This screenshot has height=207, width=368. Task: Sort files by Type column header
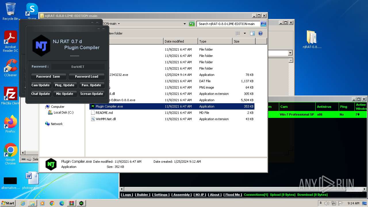pos(215,41)
